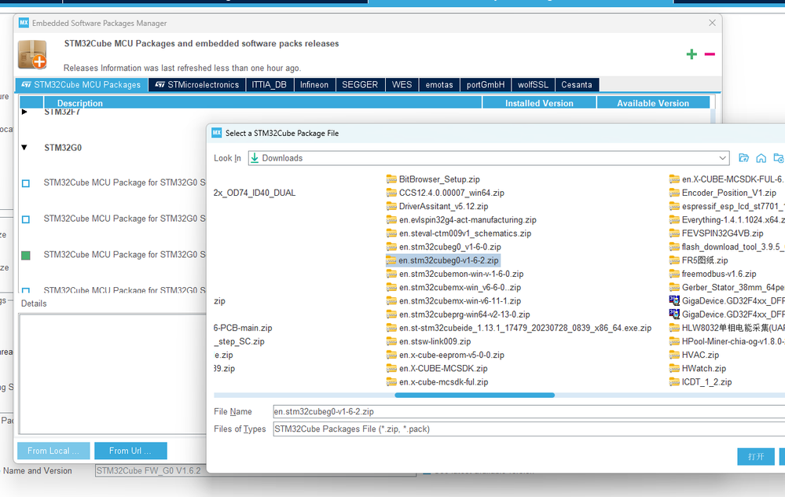This screenshot has height=497, width=785.
Task: Click the zip icon for CCS12.4.0.00007_win64.zip
Action: pos(391,193)
